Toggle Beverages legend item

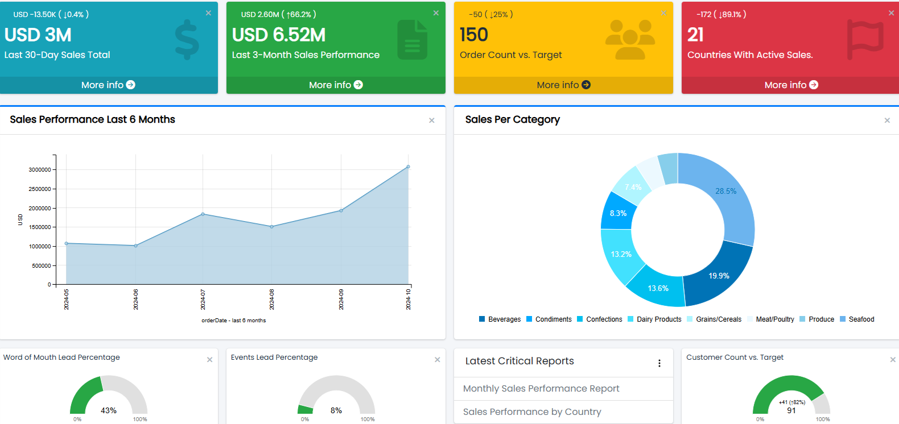(x=500, y=319)
